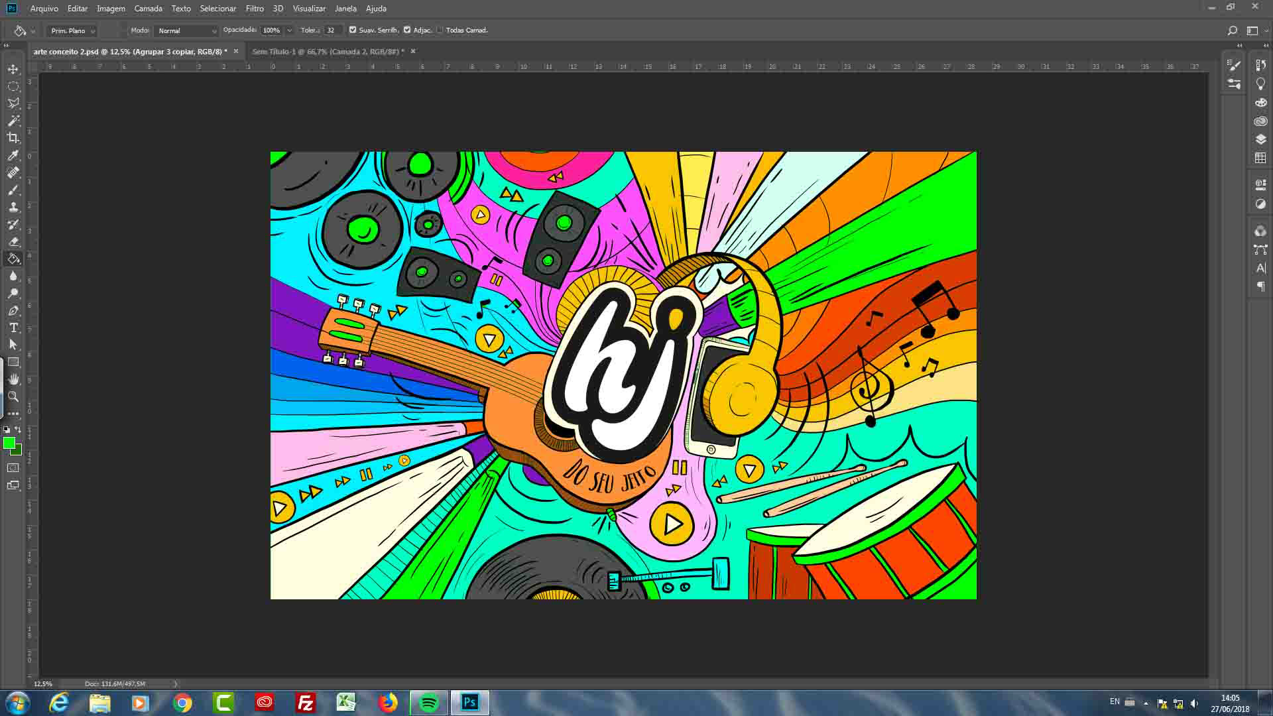Click the green foreground color swatch
Image resolution: width=1273 pixels, height=716 pixels.
(9, 443)
